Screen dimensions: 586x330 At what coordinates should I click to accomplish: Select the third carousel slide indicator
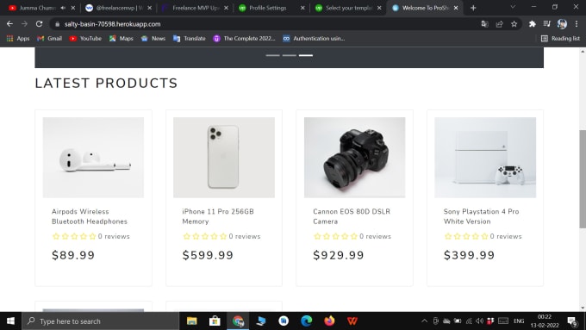point(306,55)
